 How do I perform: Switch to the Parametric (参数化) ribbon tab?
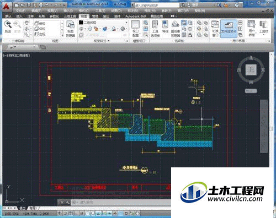(55, 16)
